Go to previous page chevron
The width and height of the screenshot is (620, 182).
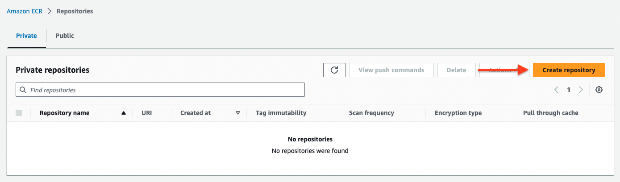tap(556, 90)
